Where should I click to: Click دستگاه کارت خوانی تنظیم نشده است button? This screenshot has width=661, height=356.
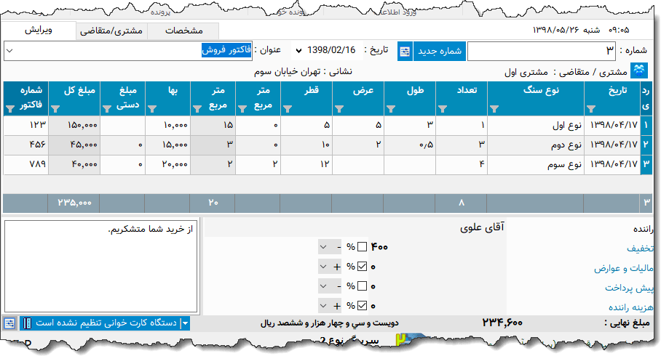click(x=106, y=323)
